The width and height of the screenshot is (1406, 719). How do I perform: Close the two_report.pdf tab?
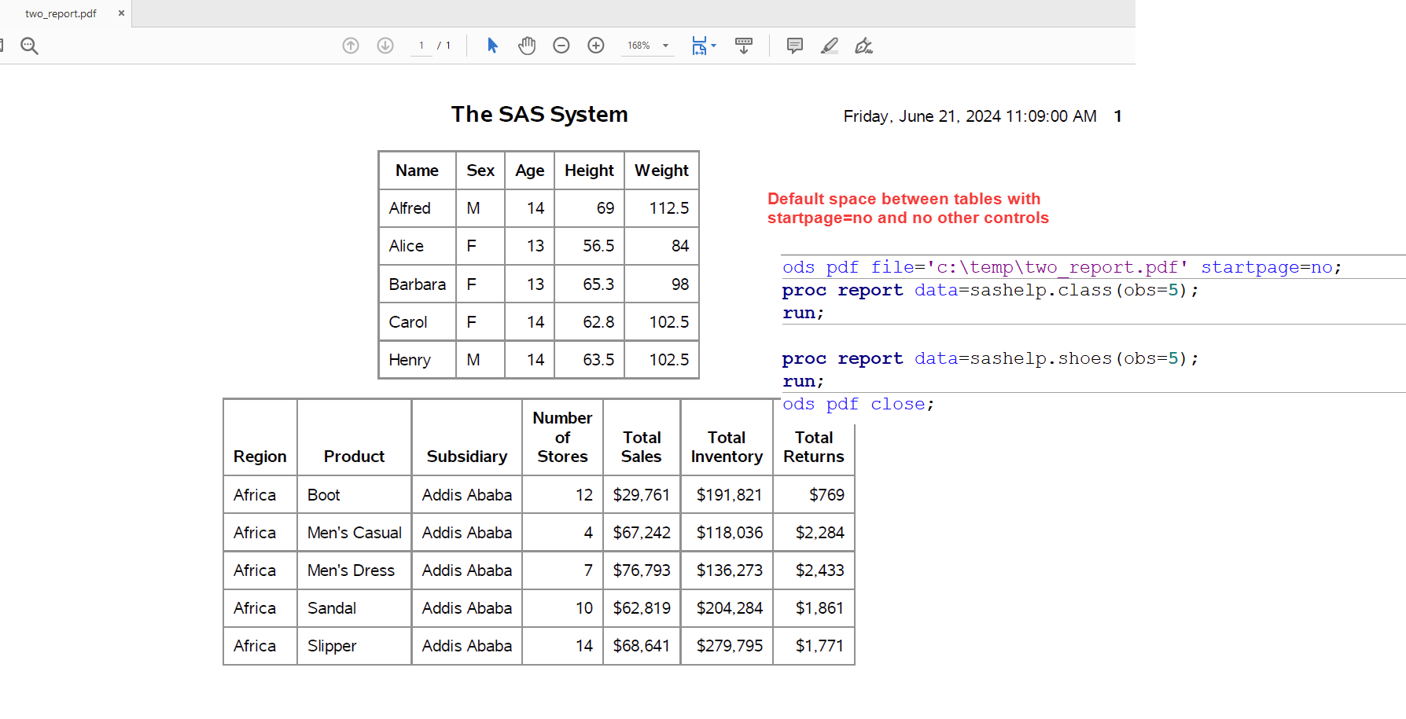[121, 13]
